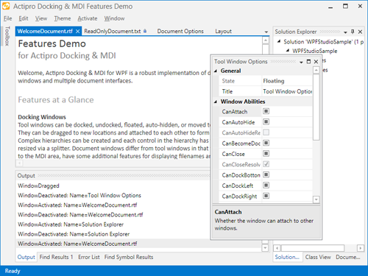
Task: Click the 'Features at a Glance' heading
Action: 56,100
